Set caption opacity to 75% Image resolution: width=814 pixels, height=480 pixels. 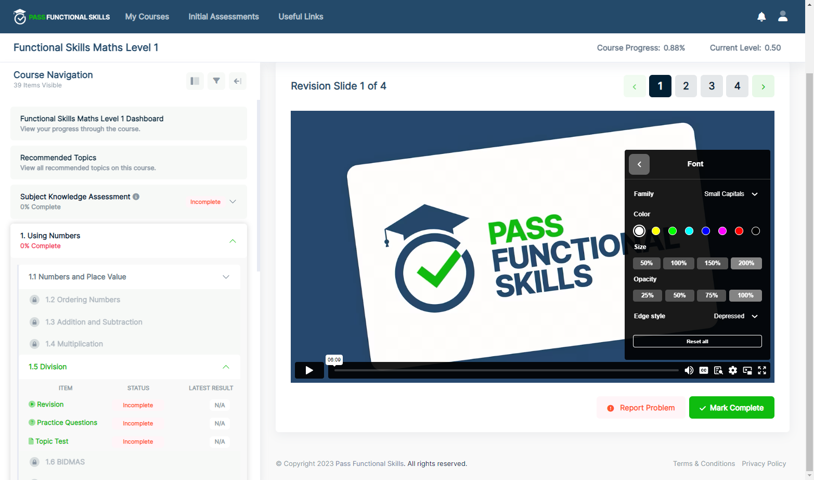pos(712,295)
